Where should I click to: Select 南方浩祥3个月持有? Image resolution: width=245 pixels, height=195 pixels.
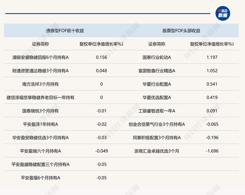pos(41,84)
